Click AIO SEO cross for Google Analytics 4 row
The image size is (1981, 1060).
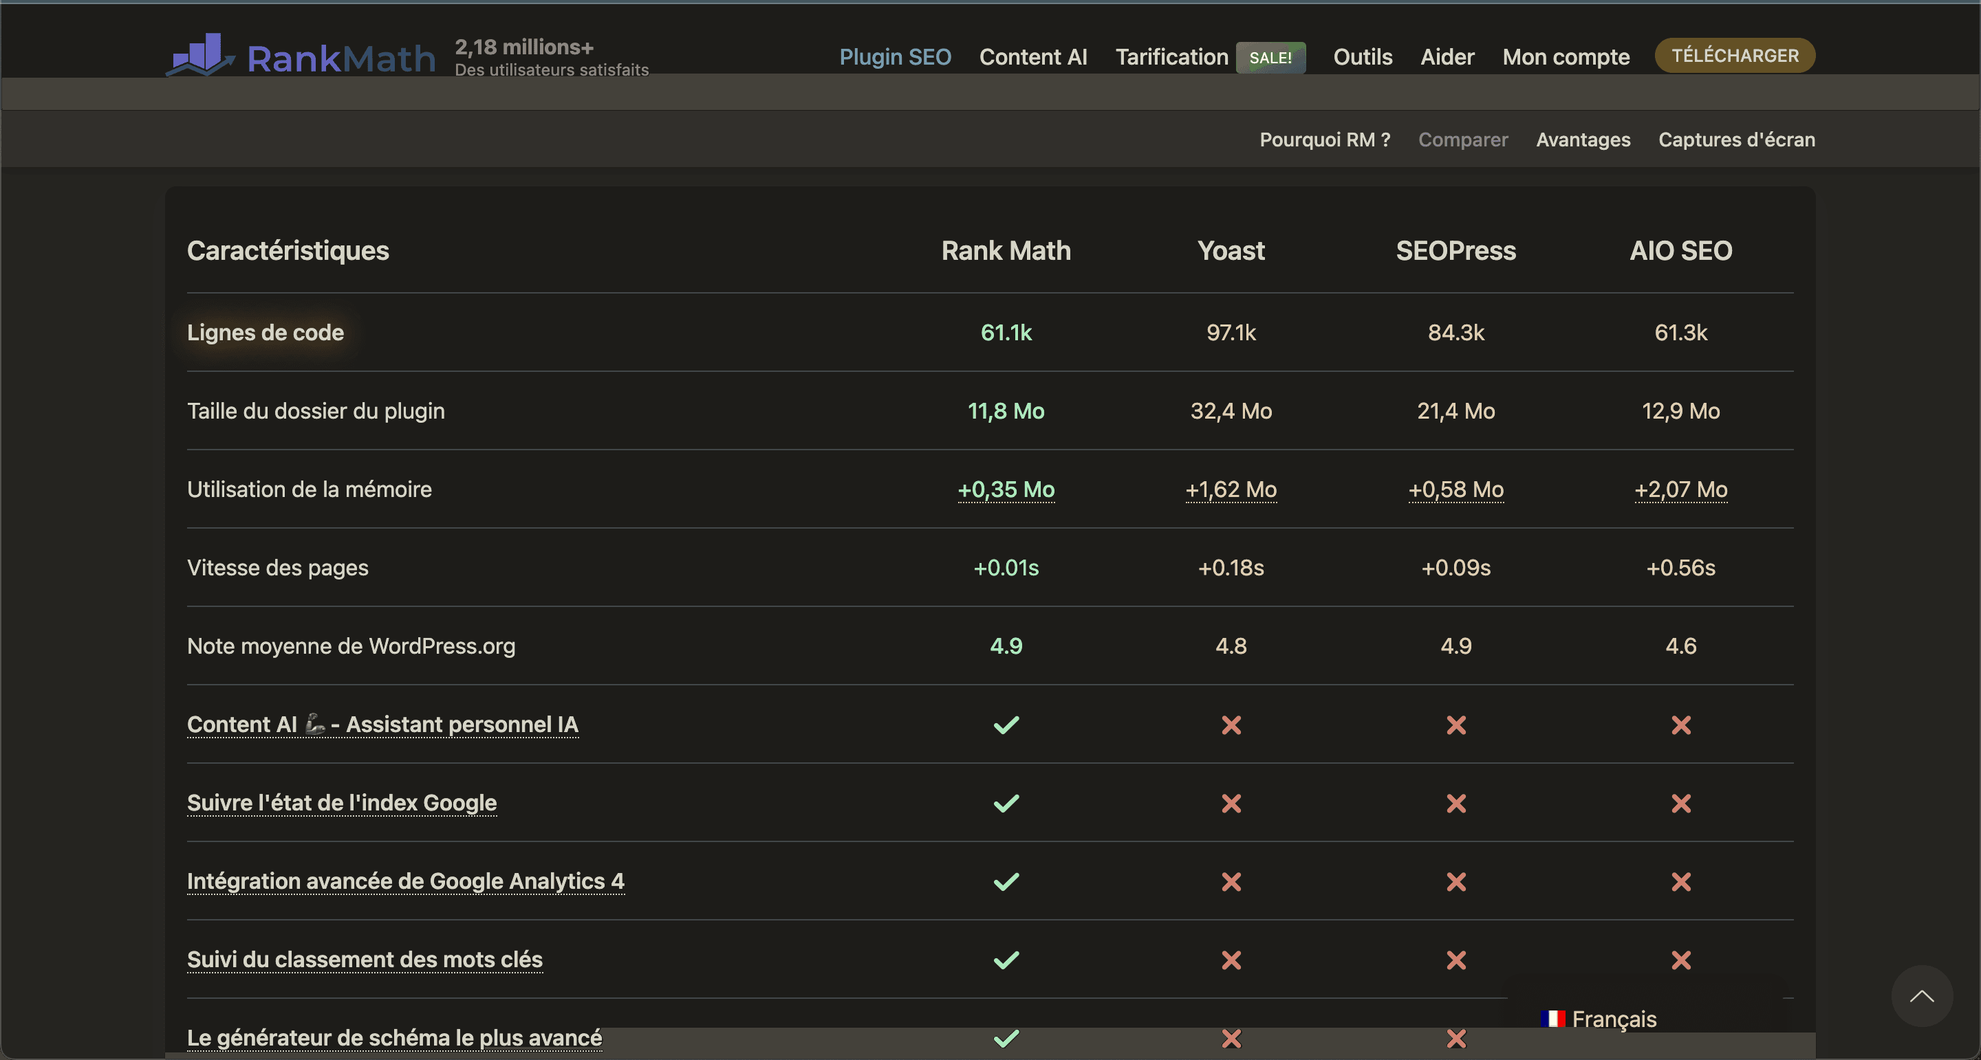click(1681, 882)
